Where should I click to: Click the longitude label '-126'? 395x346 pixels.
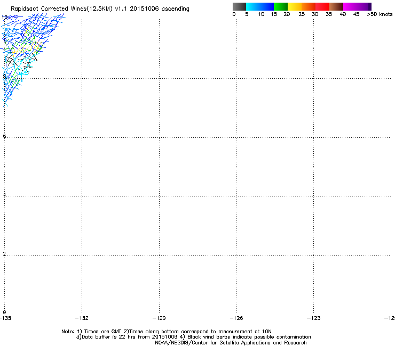[x=236, y=318]
